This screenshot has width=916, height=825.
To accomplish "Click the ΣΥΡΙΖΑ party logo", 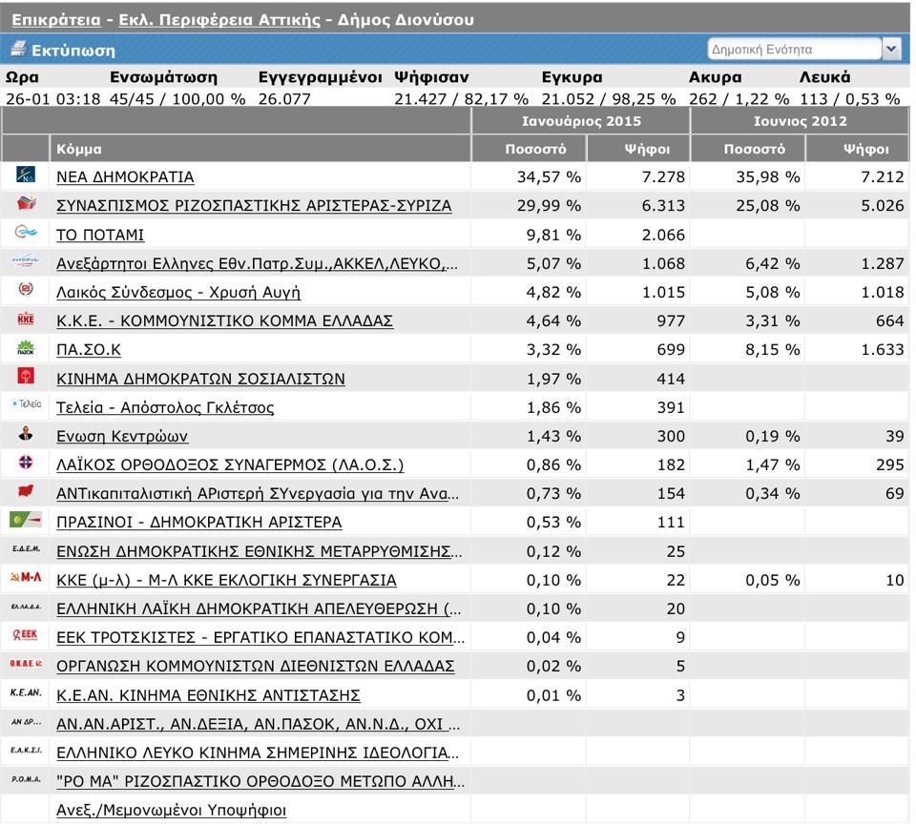I will pyautogui.click(x=26, y=203).
